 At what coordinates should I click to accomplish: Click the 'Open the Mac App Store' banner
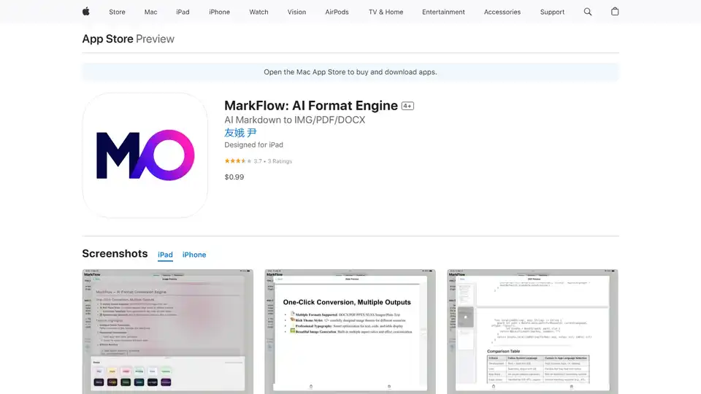[x=350, y=72]
